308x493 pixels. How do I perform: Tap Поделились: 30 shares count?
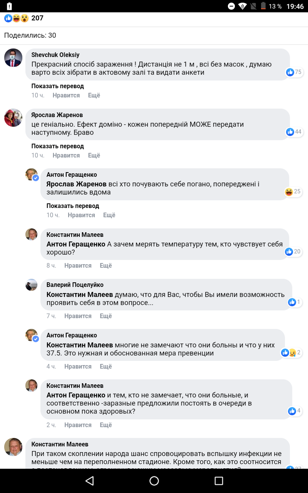[30, 35]
